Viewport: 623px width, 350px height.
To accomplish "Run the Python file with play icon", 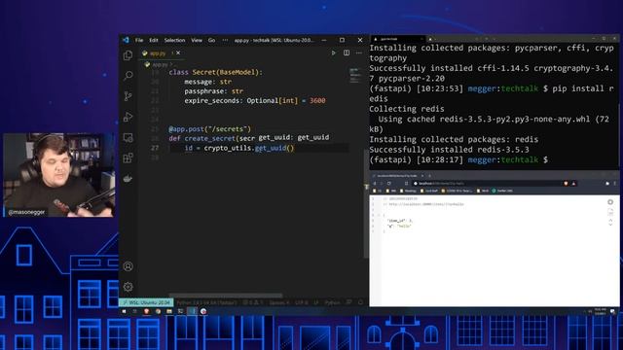I will coord(333,52).
